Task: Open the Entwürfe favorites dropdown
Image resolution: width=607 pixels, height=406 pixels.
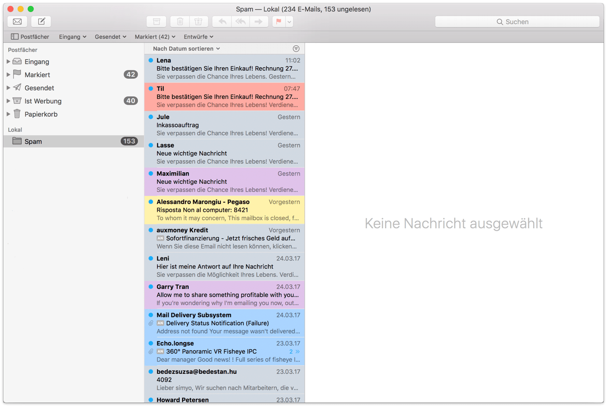Action: tap(198, 36)
